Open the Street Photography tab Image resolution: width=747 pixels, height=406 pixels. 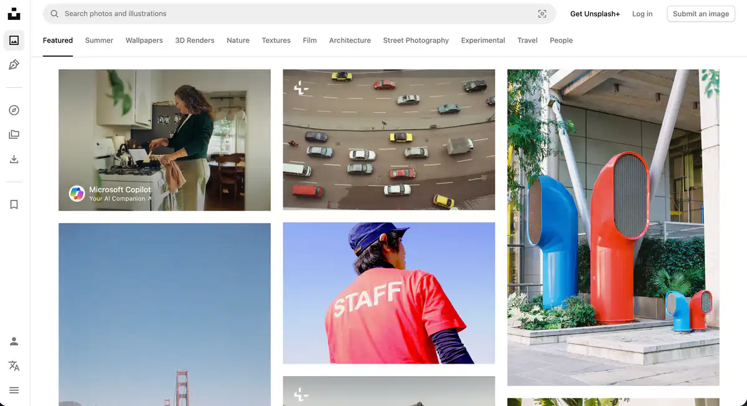pyautogui.click(x=416, y=40)
